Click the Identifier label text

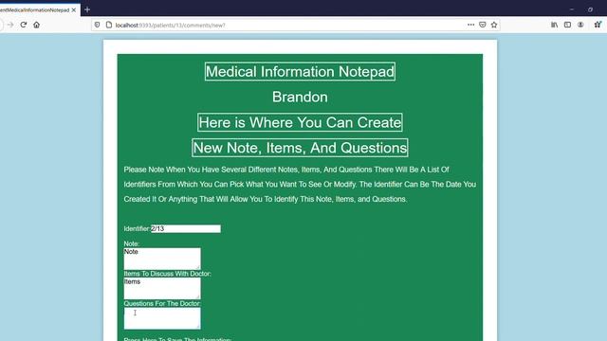pyautogui.click(x=137, y=229)
